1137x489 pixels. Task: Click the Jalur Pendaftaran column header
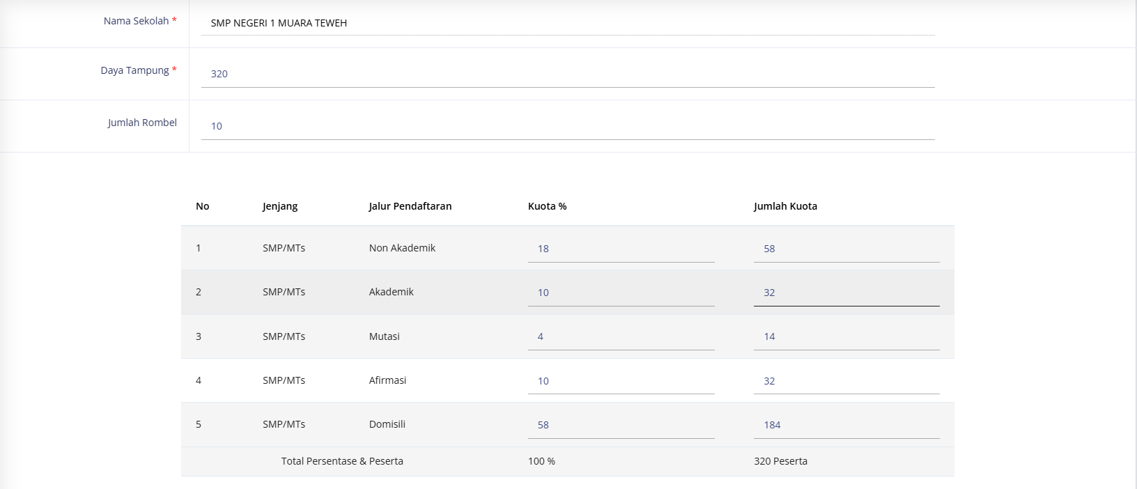click(x=410, y=206)
